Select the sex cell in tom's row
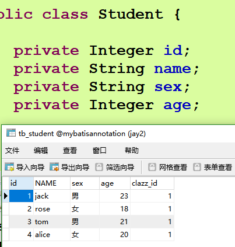Image resolution: width=235 pixels, height=247 pixels. [x=85, y=222]
